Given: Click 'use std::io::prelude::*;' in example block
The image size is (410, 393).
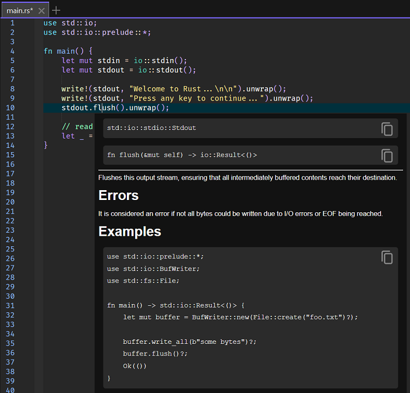Looking at the screenshot, I should click(156, 257).
